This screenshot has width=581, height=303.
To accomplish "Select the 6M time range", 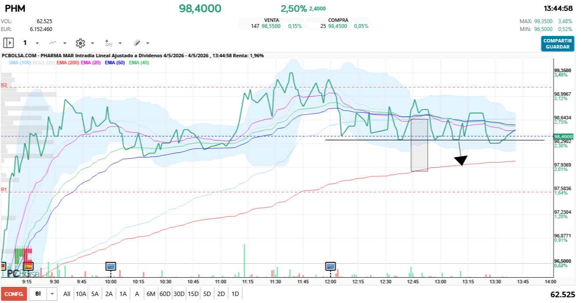I will pos(151,294).
